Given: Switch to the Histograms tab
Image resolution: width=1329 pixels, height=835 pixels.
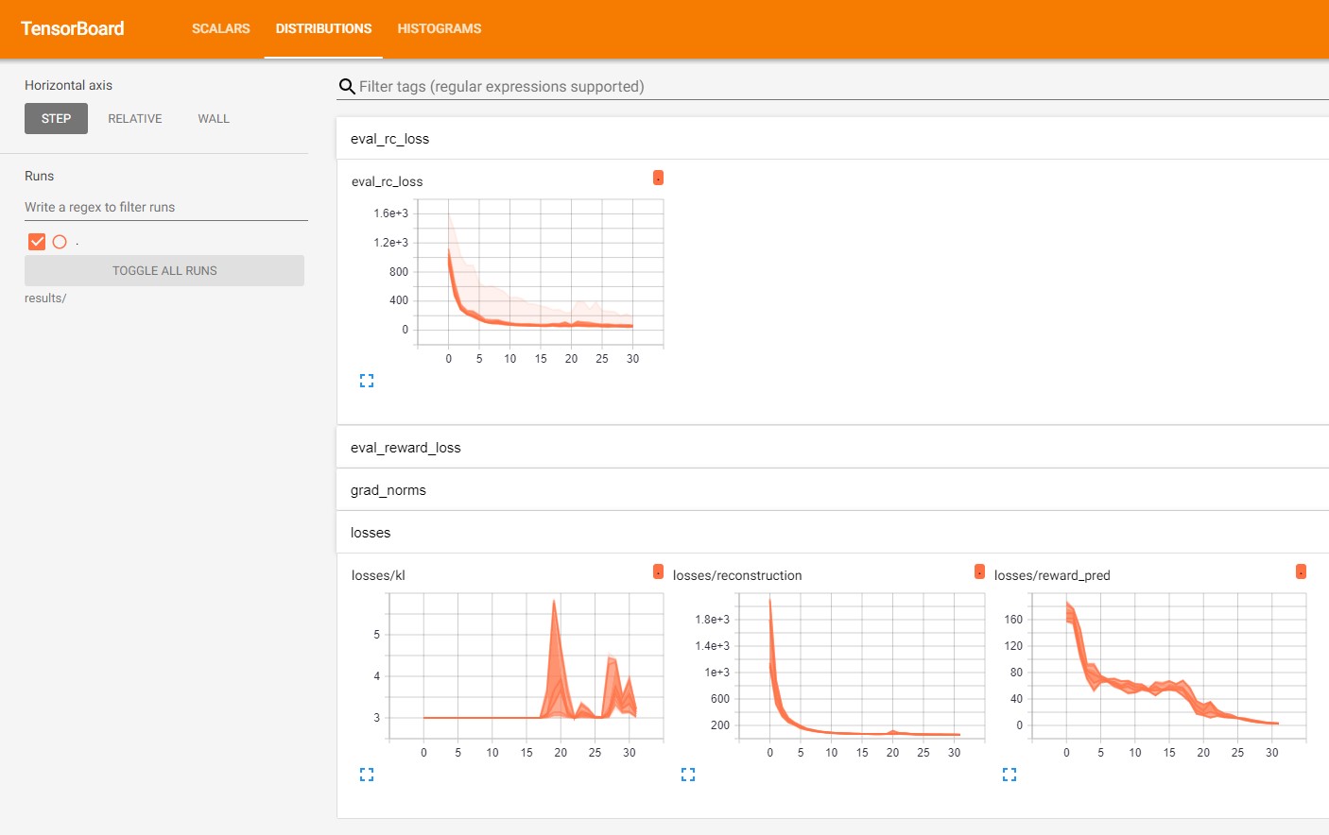Looking at the screenshot, I should point(440,28).
